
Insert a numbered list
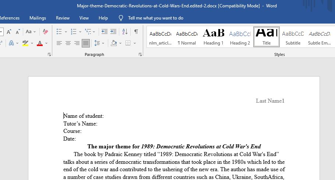pos(74,32)
